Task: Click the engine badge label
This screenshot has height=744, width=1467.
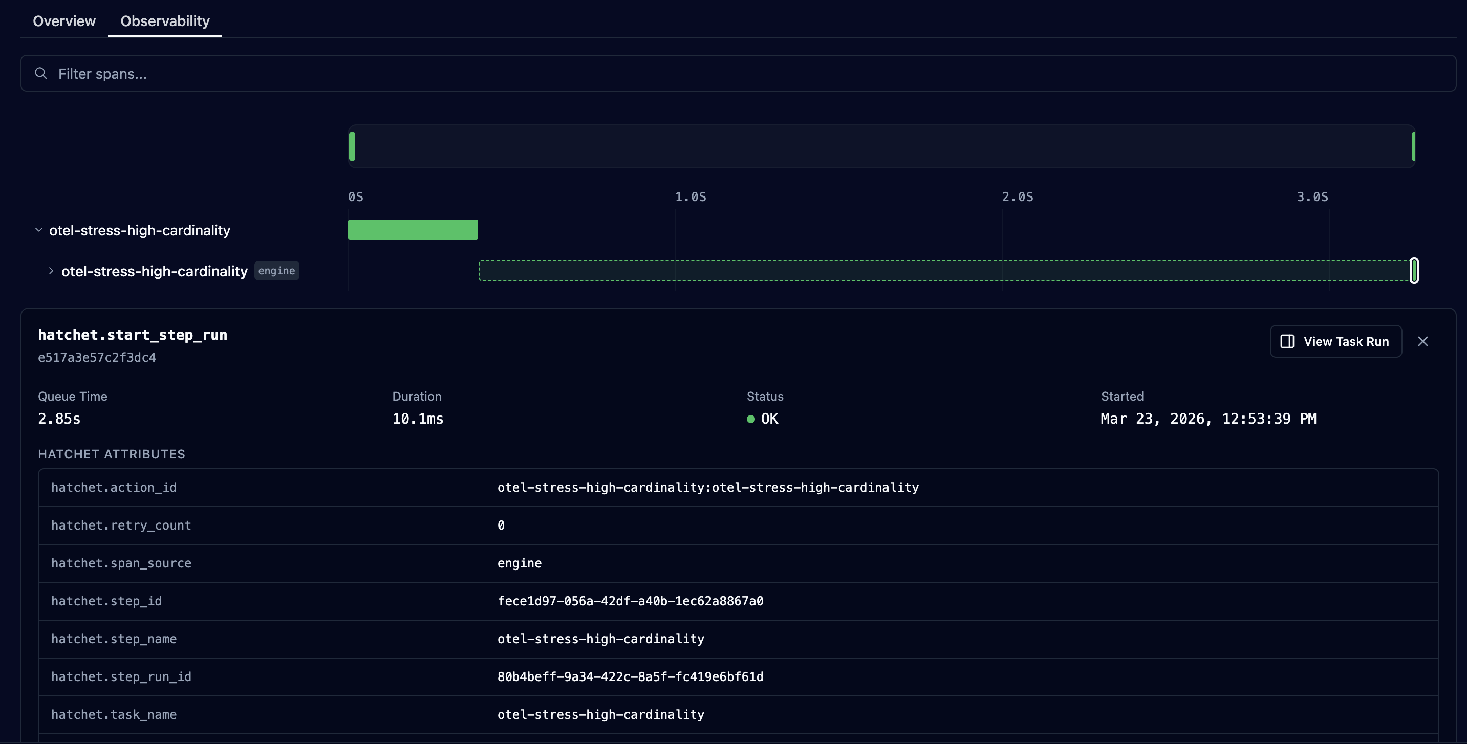Action: click(277, 271)
